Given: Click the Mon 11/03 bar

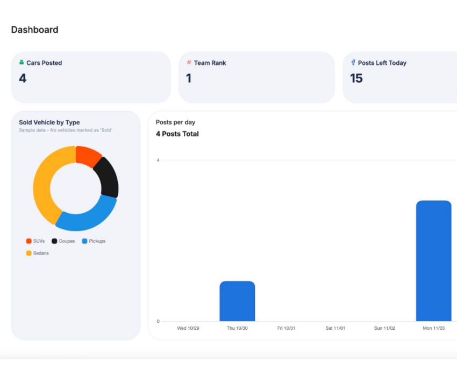Looking at the screenshot, I should coord(434,261).
